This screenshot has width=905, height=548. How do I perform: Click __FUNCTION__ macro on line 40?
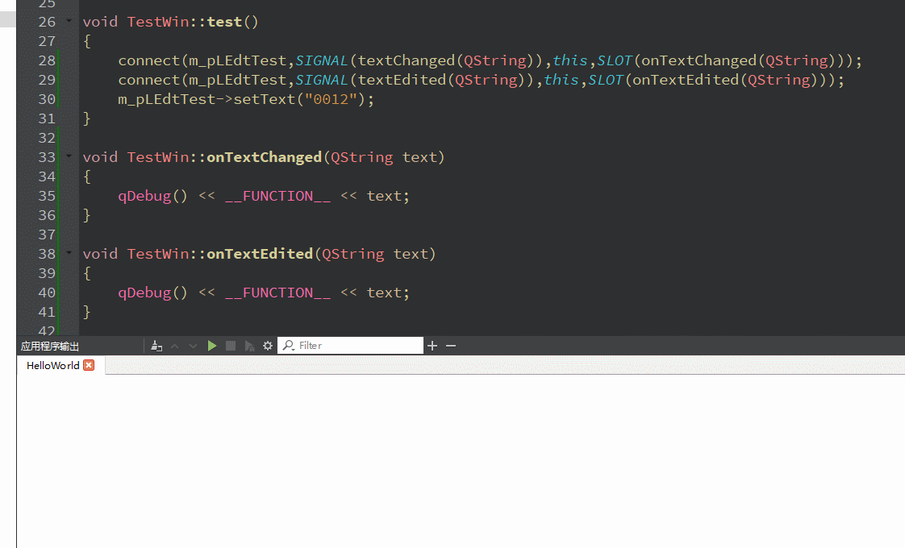[x=277, y=293]
